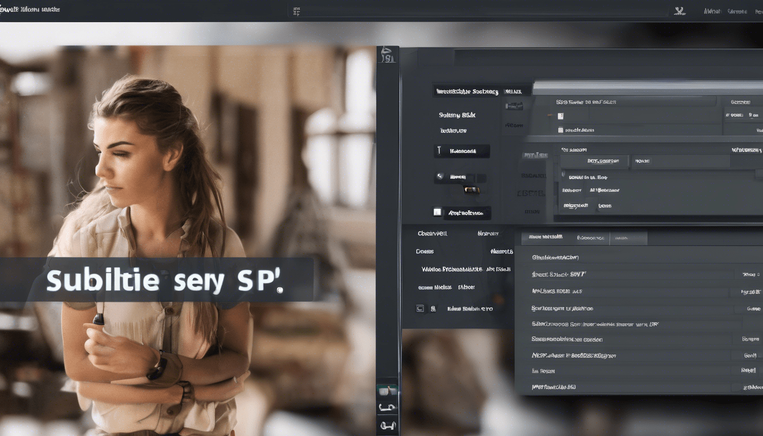Image resolution: width=763 pixels, height=436 pixels.
Task: Open the first tab above the lower right list
Action: pos(546,237)
